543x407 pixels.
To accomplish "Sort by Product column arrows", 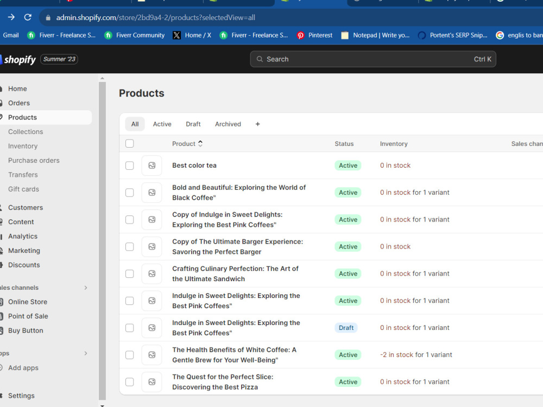I will pyautogui.click(x=200, y=144).
